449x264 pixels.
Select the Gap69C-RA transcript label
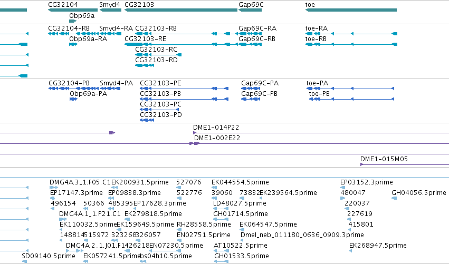point(257,28)
